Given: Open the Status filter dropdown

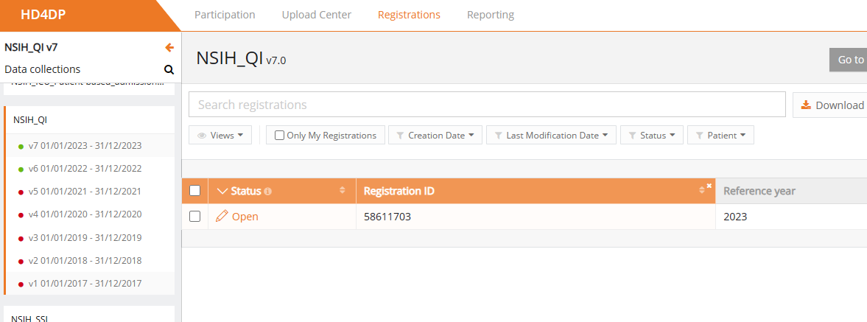Looking at the screenshot, I should 652,136.
